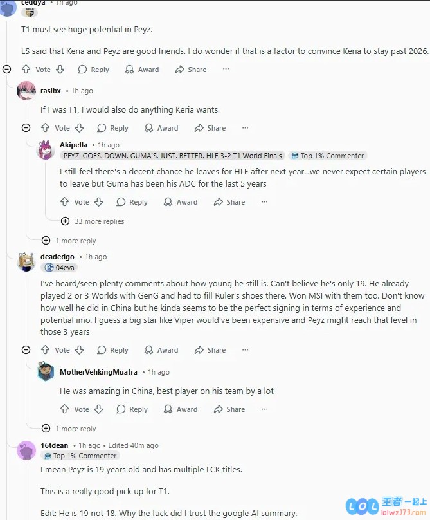Upvote ceddya's comment about T1 and Peyz
430x520 pixels.
(x=26, y=70)
